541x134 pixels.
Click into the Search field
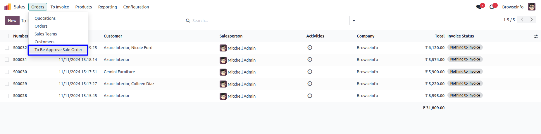(269, 21)
